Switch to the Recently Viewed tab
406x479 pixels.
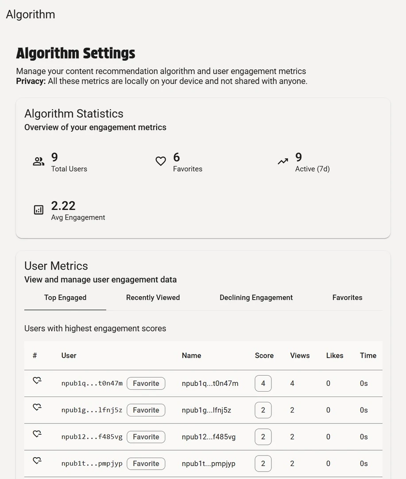(x=153, y=298)
